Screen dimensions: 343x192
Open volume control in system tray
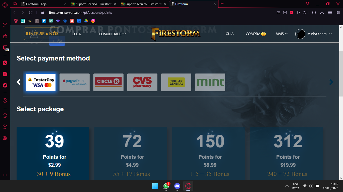coord(311,186)
